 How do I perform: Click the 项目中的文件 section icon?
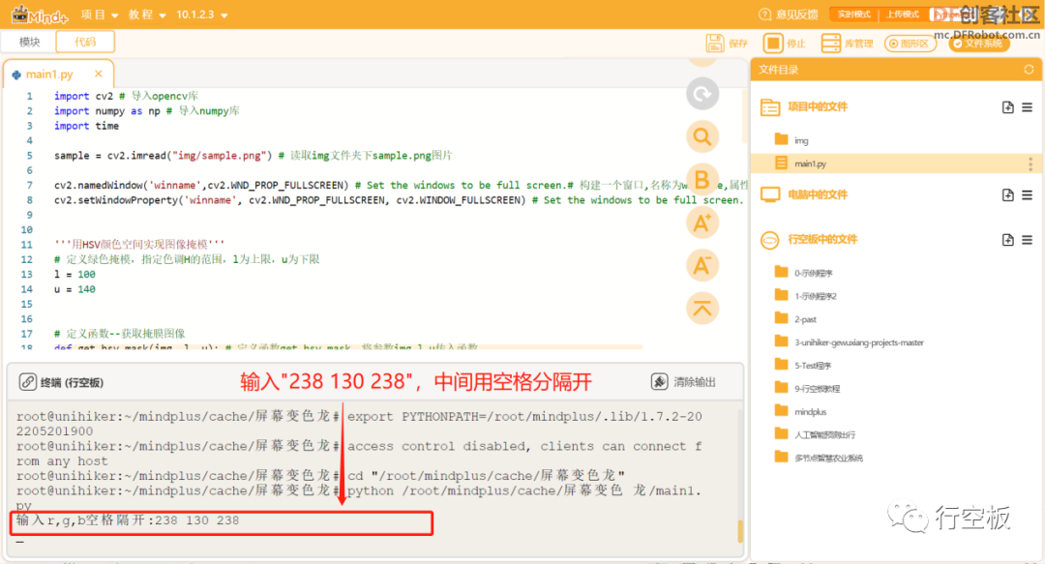pyautogui.click(x=770, y=106)
